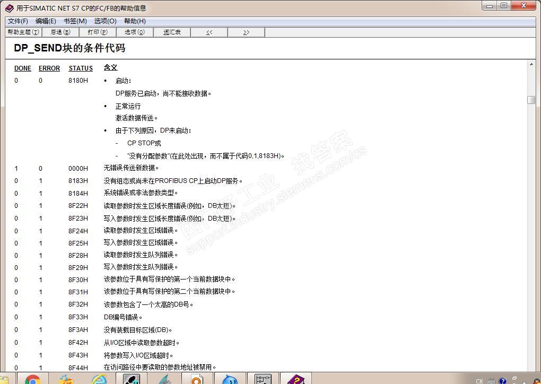This screenshot has height=384, width=541.
Task: Click status code 0000H
Action: [x=78, y=168]
